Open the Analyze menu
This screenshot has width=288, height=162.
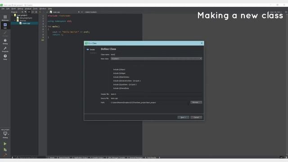pyautogui.click(x=28, y=9)
